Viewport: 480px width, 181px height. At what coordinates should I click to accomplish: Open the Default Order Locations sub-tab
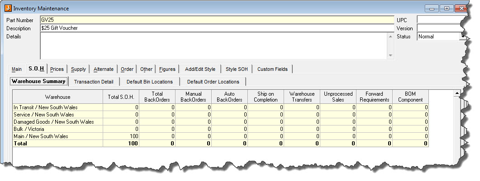213,82
